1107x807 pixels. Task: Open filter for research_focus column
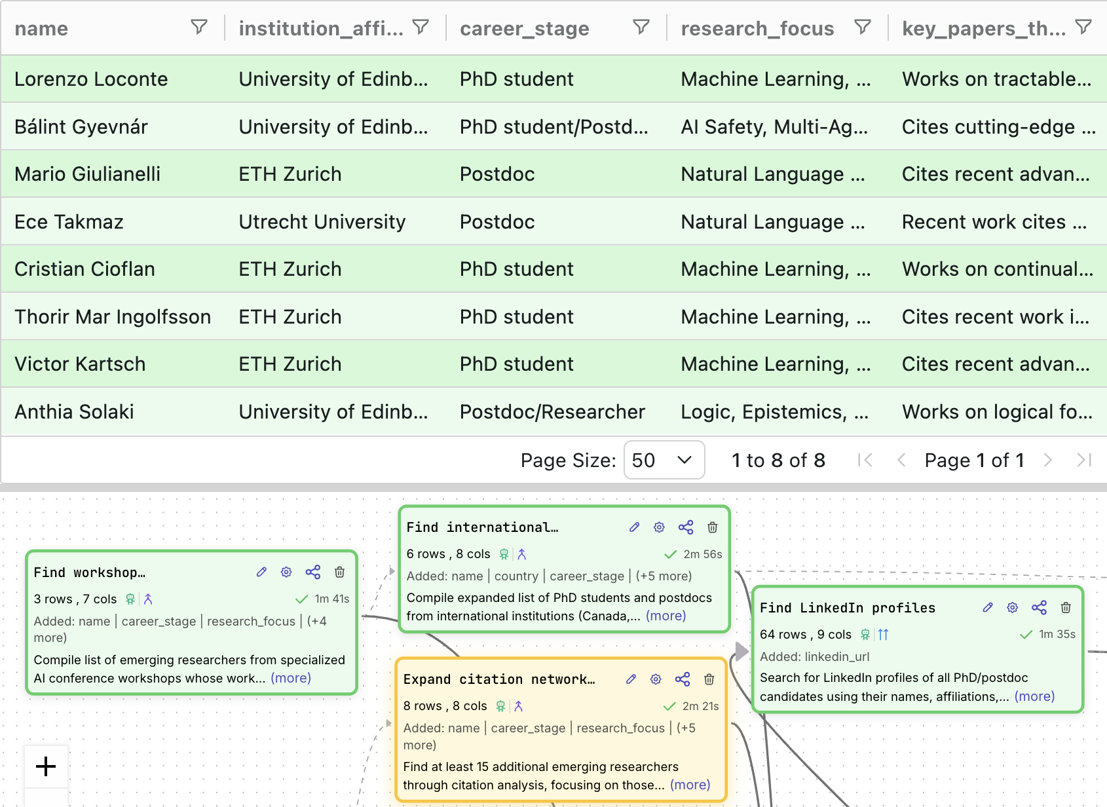click(x=863, y=28)
